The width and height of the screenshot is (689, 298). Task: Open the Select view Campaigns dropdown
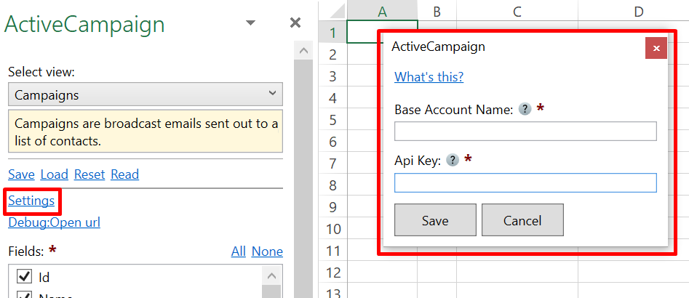pos(146,94)
